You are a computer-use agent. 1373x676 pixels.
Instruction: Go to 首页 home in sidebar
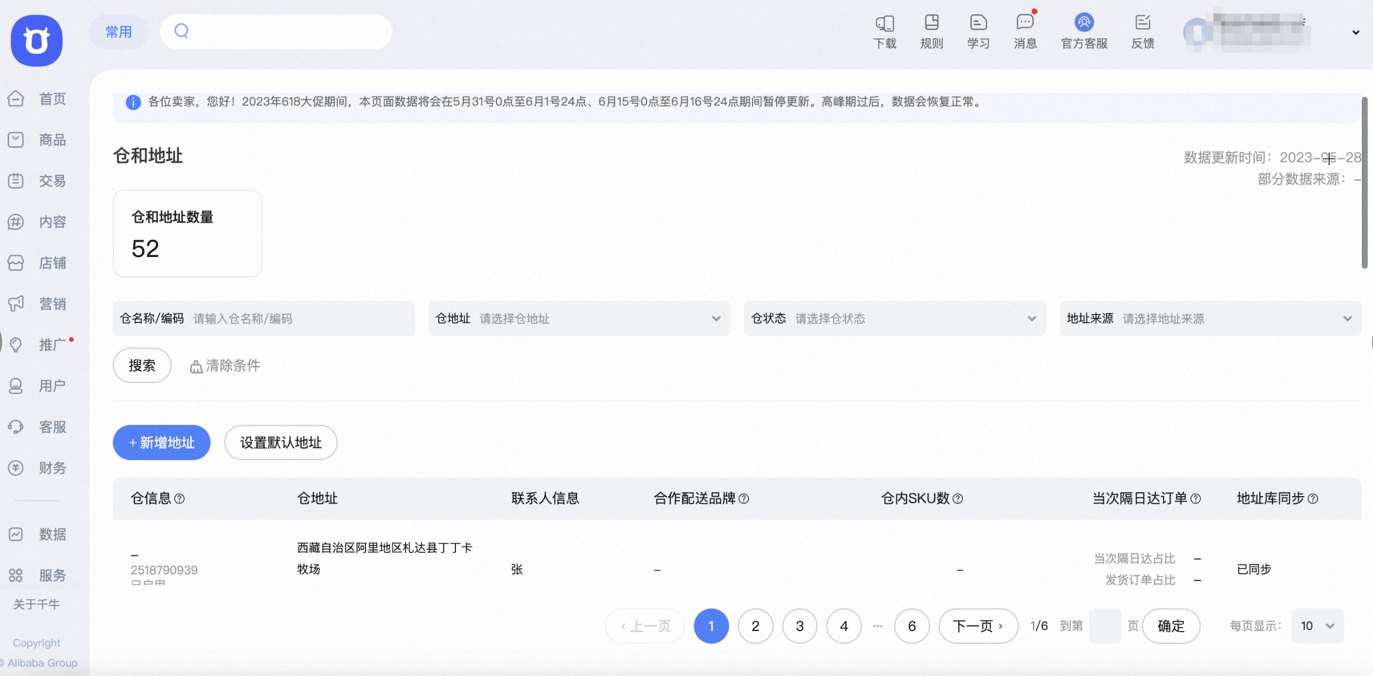(x=38, y=99)
